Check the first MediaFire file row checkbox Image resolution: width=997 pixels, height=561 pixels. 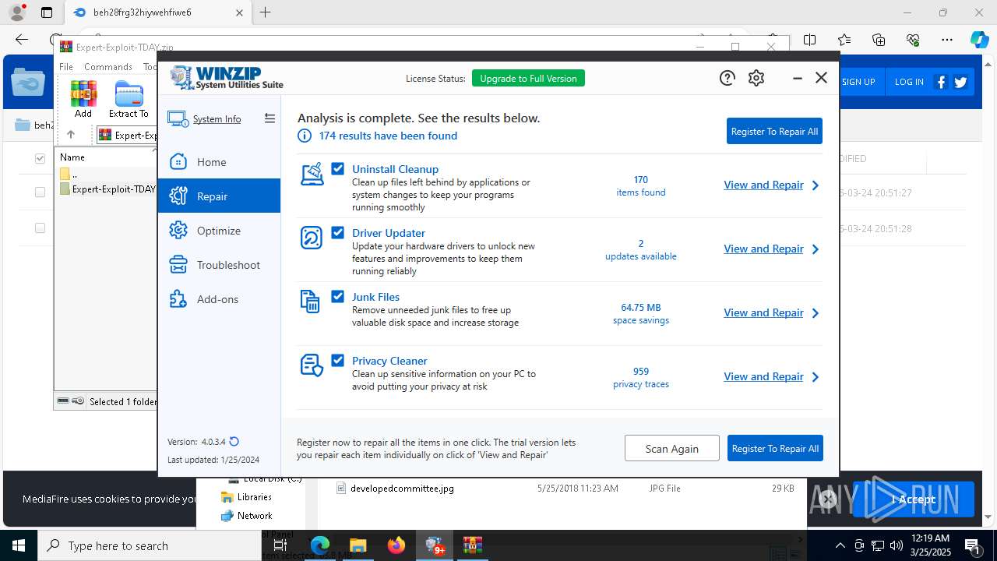(x=40, y=192)
